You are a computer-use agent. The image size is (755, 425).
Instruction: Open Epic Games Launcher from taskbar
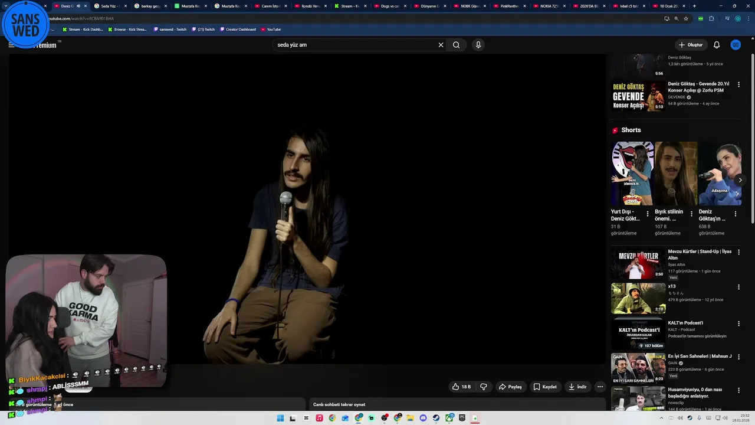pyautogui.click(x=462, y=418)
